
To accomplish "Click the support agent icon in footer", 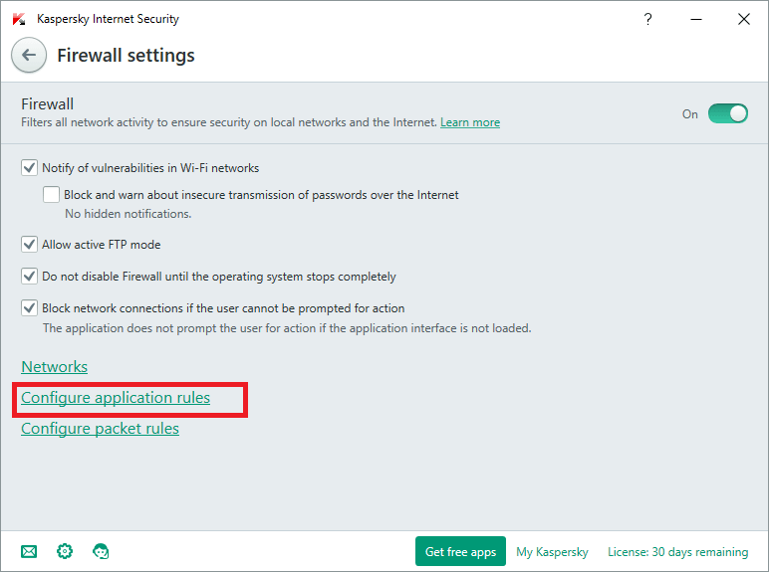I will [x=101, y=551].
